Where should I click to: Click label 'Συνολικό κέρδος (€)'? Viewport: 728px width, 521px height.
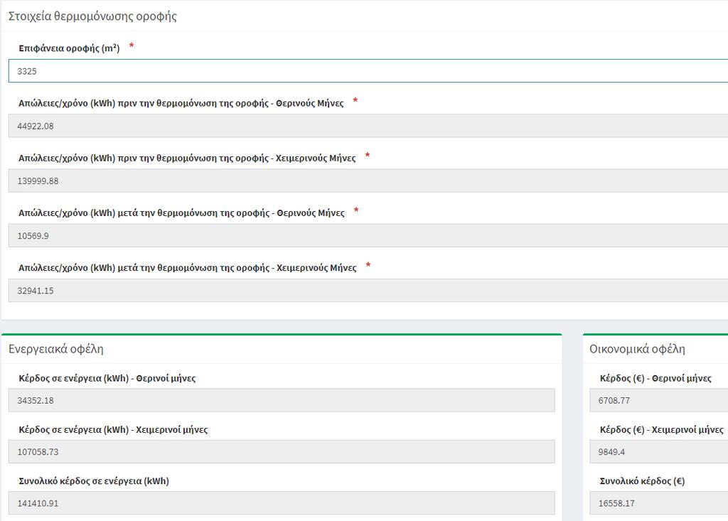(642, 481)
